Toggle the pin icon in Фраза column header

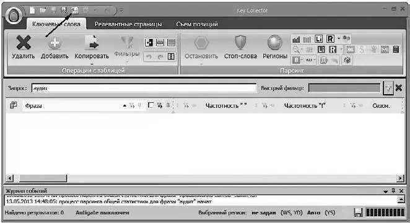[139, 105]
